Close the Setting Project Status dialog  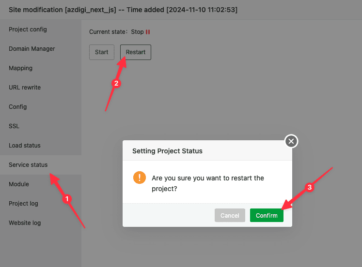(291, 141)
